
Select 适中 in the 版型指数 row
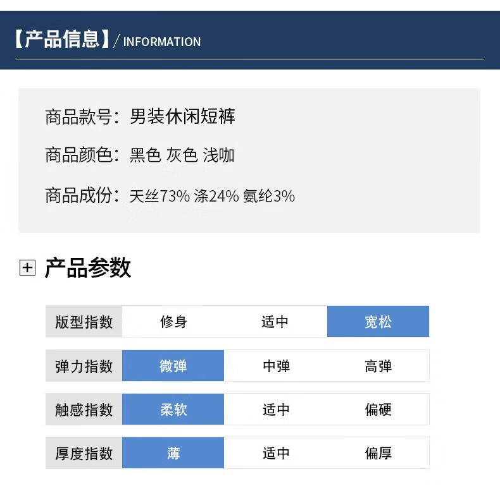point(275,322)
